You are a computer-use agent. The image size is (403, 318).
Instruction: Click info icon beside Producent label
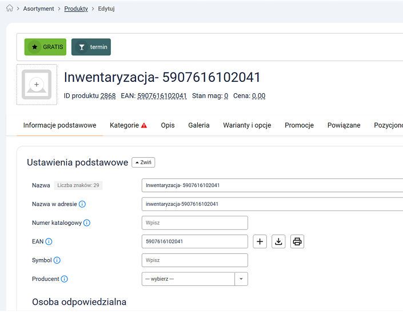coord(65,279)
